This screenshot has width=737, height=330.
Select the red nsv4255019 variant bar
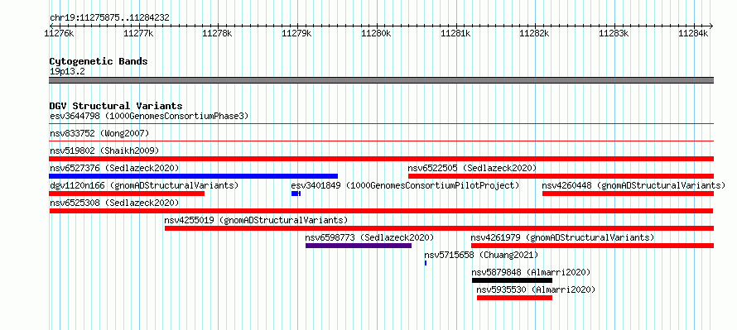[439, 228]
